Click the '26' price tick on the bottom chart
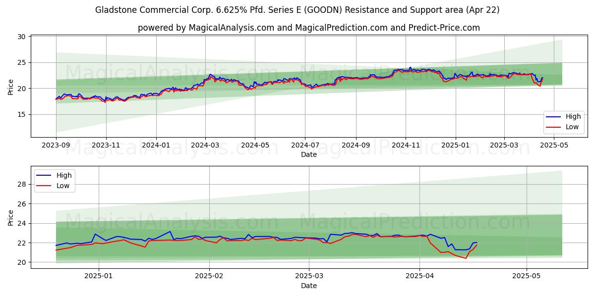 point(22,203)
